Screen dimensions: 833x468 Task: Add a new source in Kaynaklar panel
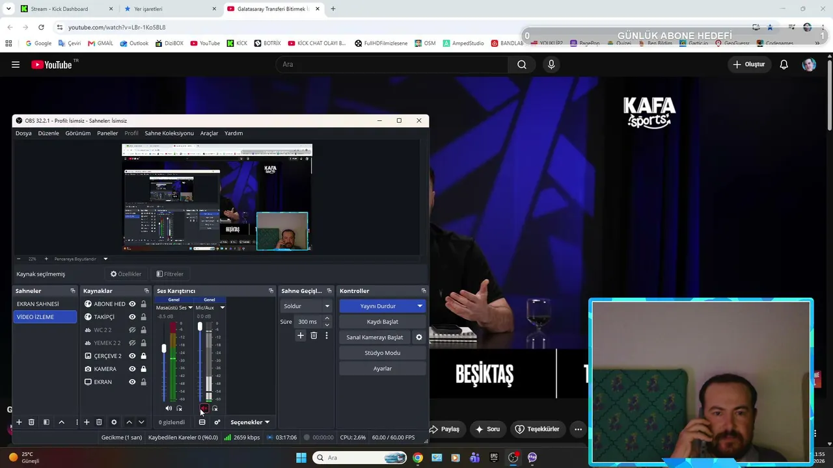(x=87, y=422)
